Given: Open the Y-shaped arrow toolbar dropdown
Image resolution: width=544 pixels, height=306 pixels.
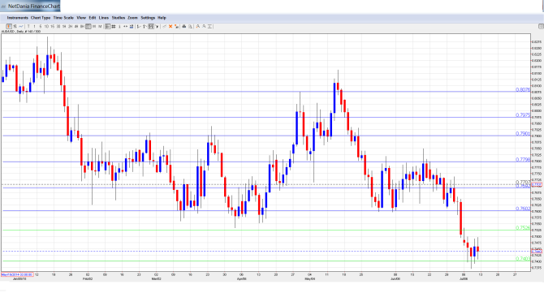Looking at the screenshot, I should tap(157, 26).
